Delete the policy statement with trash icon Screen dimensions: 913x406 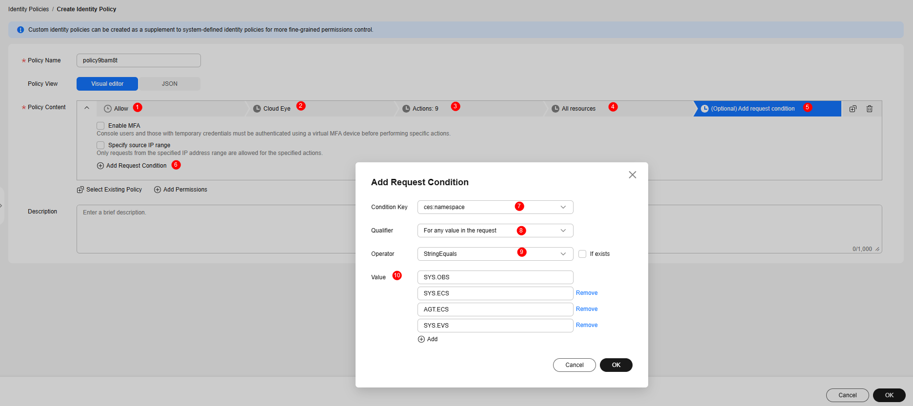tap(869, 109)
